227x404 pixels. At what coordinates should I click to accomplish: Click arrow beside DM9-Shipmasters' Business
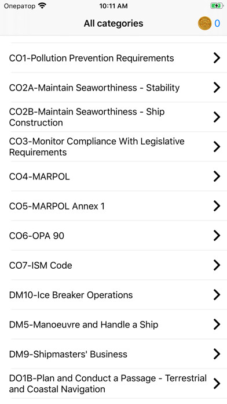click(x=217, y=354)
